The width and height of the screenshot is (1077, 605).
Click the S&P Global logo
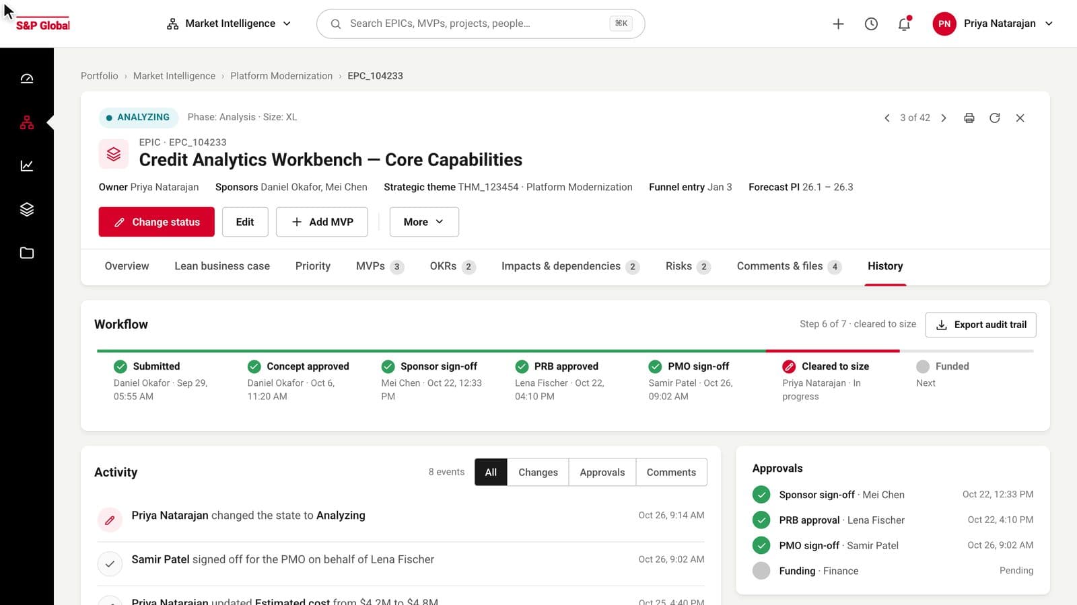pos(43,25)
